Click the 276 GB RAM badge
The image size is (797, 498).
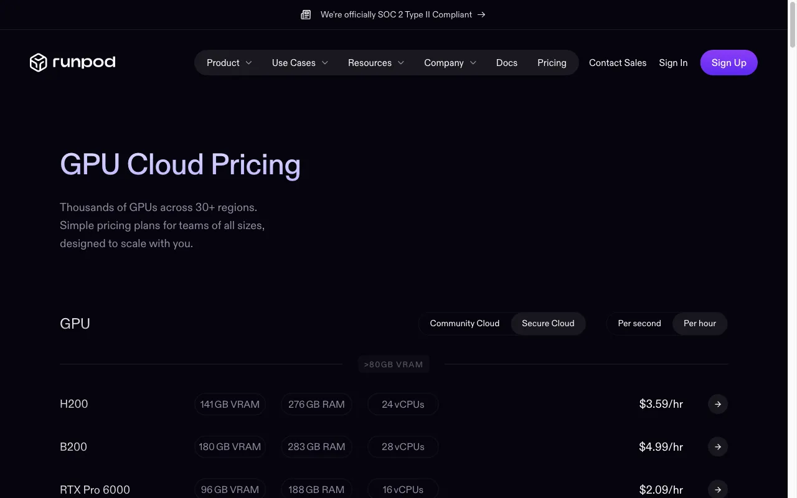[316, 404]
